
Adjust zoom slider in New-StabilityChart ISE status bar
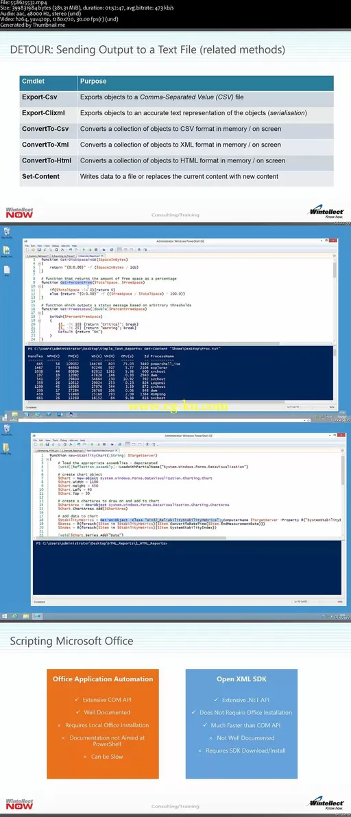(x=322, y=601)
